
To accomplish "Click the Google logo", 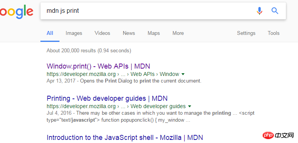I will 17,12.
